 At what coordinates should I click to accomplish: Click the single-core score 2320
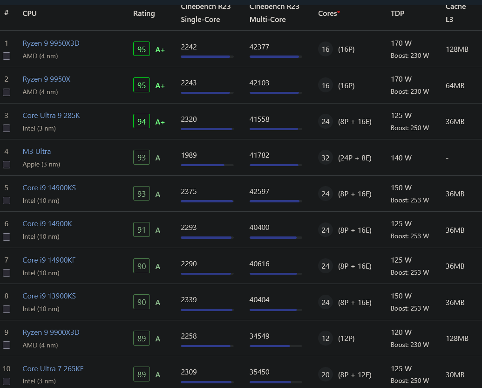tap(189, 119)
